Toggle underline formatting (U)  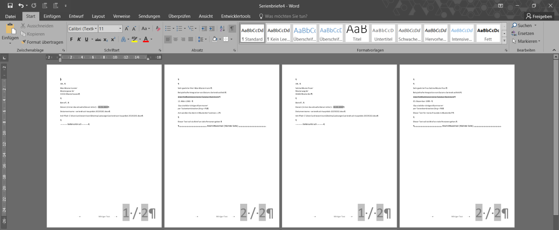86,39
